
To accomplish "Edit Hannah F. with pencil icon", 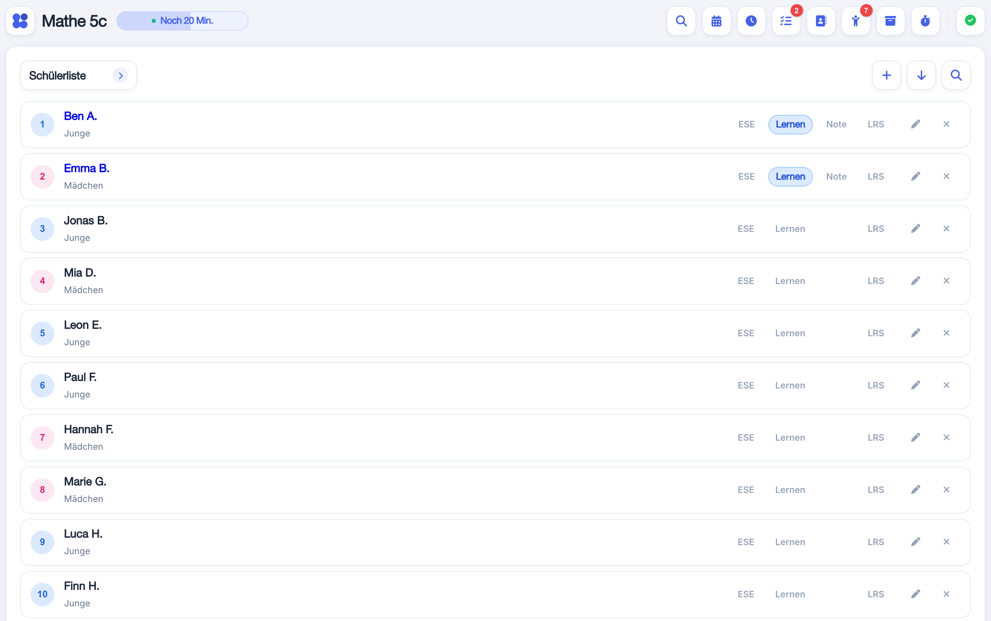I will coord(916,438).
